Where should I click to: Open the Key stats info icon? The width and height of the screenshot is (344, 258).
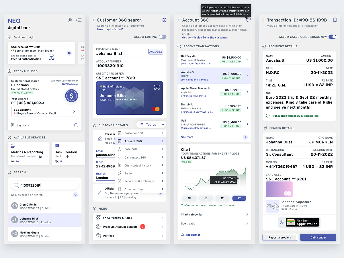coord(76,125)
